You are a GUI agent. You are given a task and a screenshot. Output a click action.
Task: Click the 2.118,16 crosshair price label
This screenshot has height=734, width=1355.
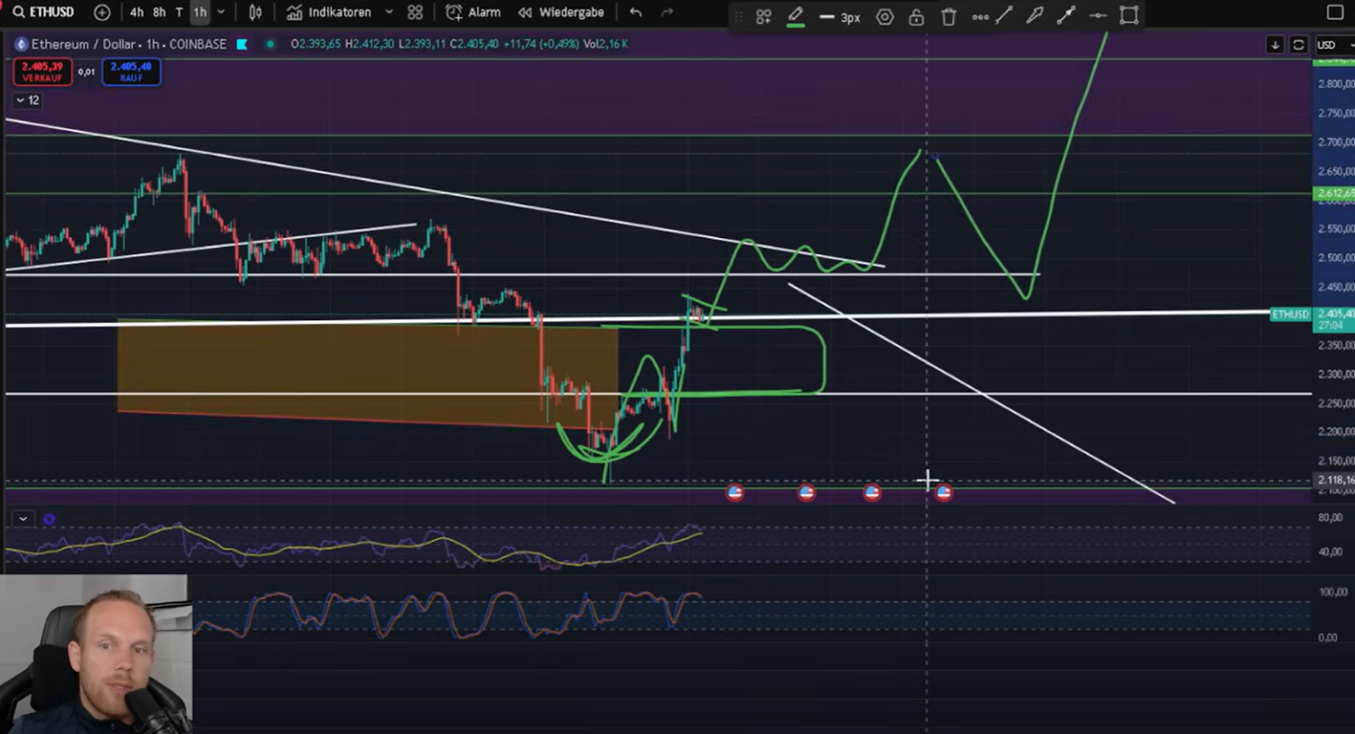(x=1334, y=480)
